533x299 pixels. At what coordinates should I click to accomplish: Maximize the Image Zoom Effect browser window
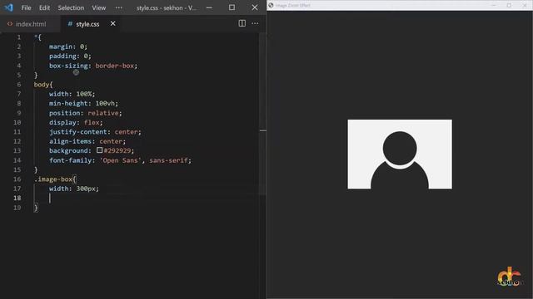pos(509,5)
